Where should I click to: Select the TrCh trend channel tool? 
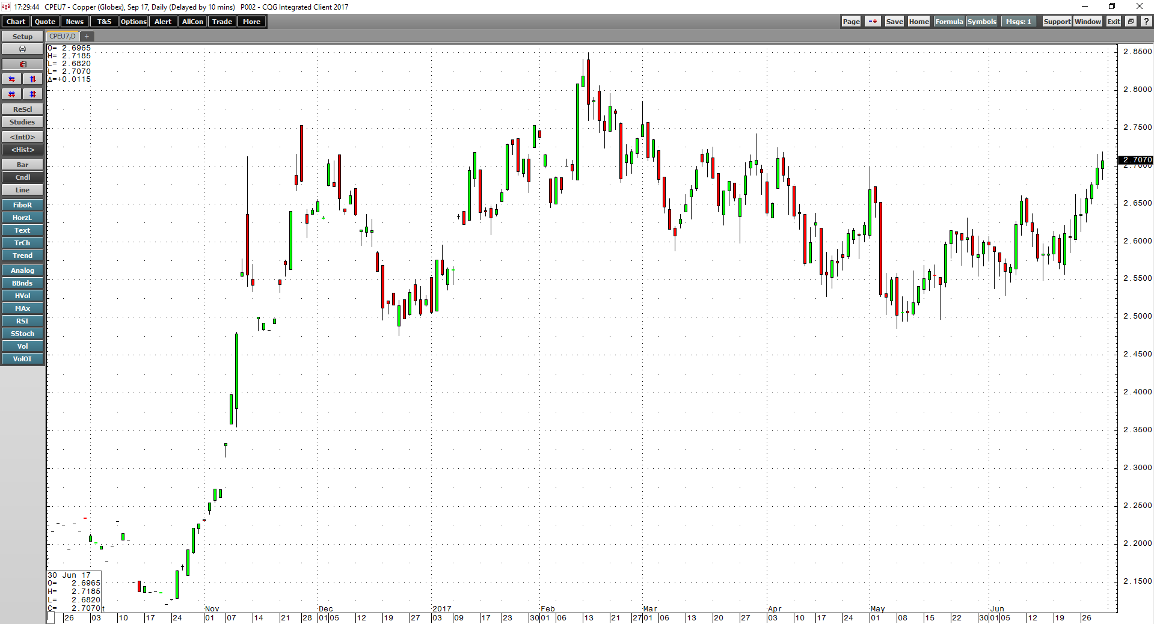click(22, 243)
